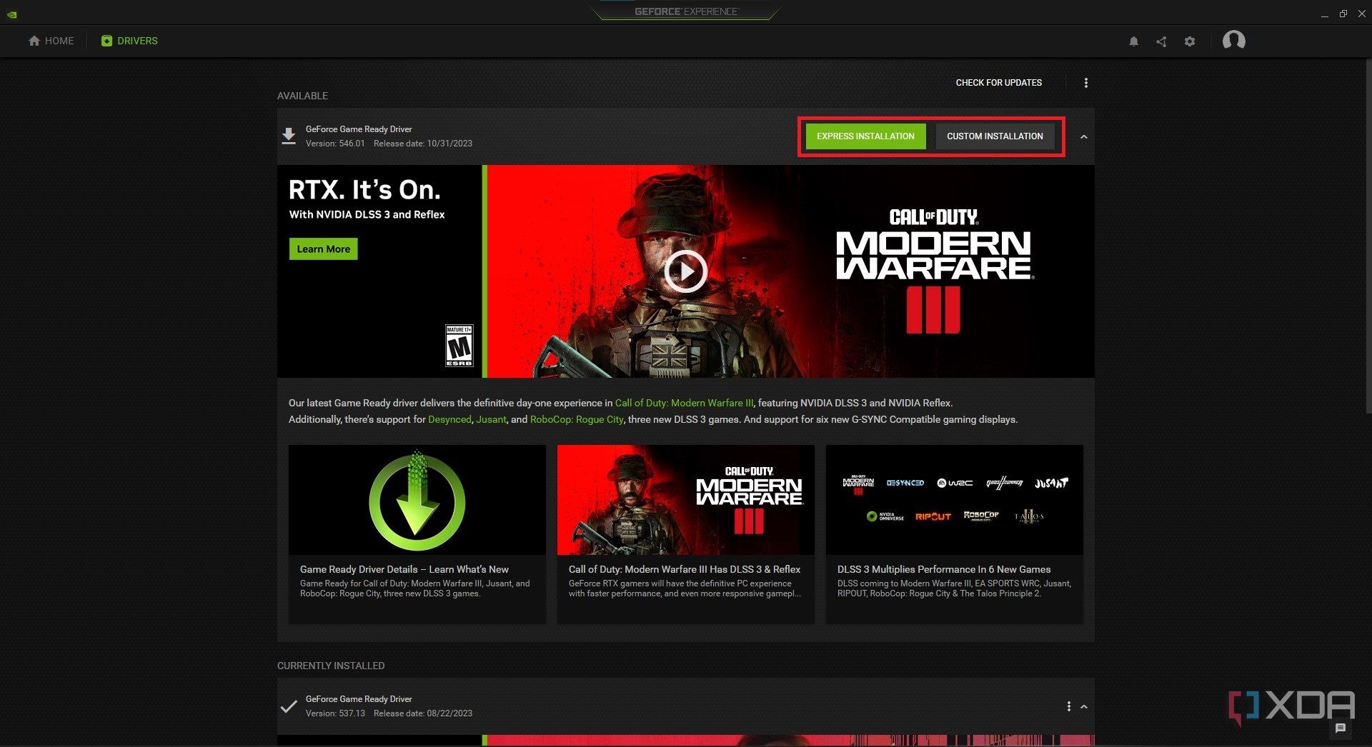This screenshot has width=1372, height=747.
Task: Open the notifications bell icon
Action: 1133,41
